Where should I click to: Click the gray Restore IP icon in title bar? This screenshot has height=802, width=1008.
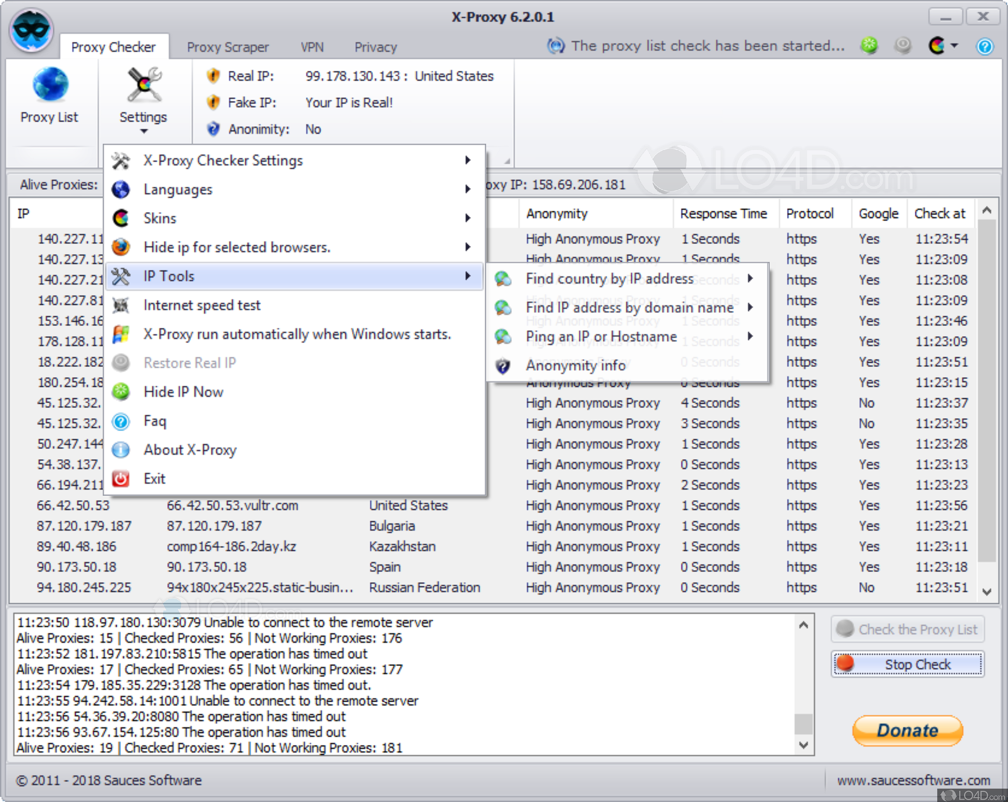pyautogui.click(x=902, y=45)
